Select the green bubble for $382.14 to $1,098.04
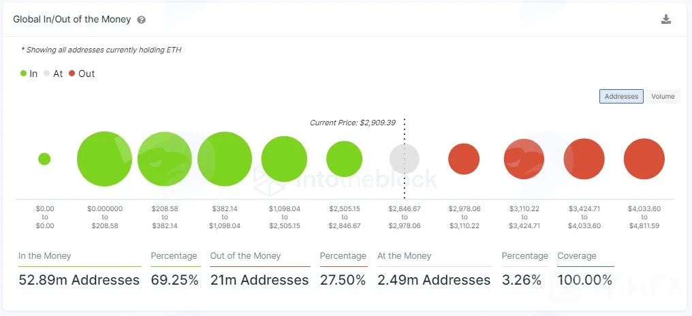The image size is (692, 316). [225, 159]
